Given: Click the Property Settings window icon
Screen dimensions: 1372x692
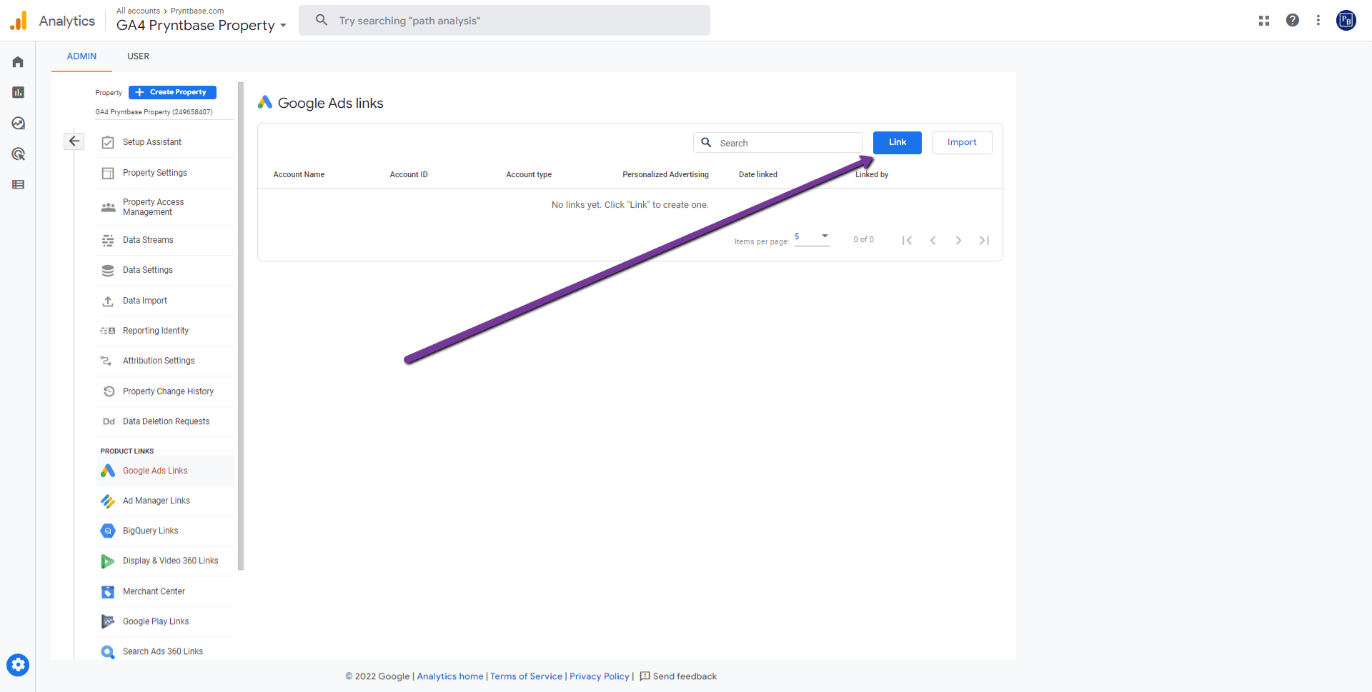Looking at the screenshot, I should coord(108,173).
